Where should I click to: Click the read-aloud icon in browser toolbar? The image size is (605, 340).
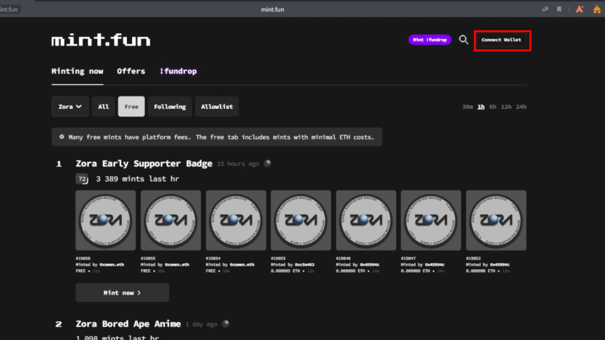click(545, 9)
